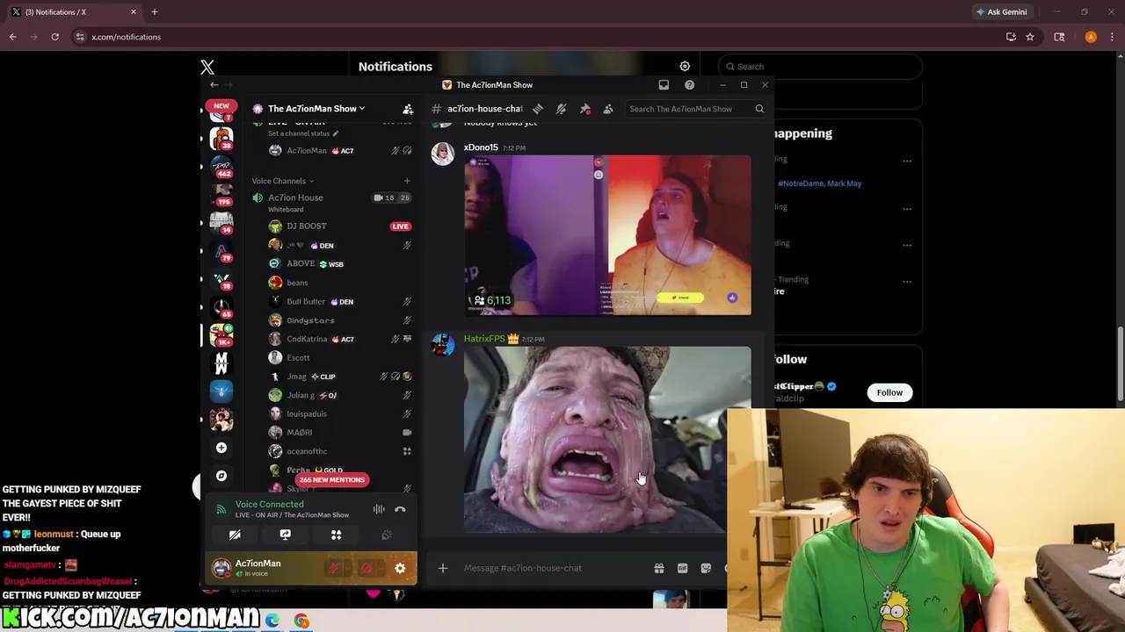Open Discord inbox icon in title bar

[x=664, y=85]
